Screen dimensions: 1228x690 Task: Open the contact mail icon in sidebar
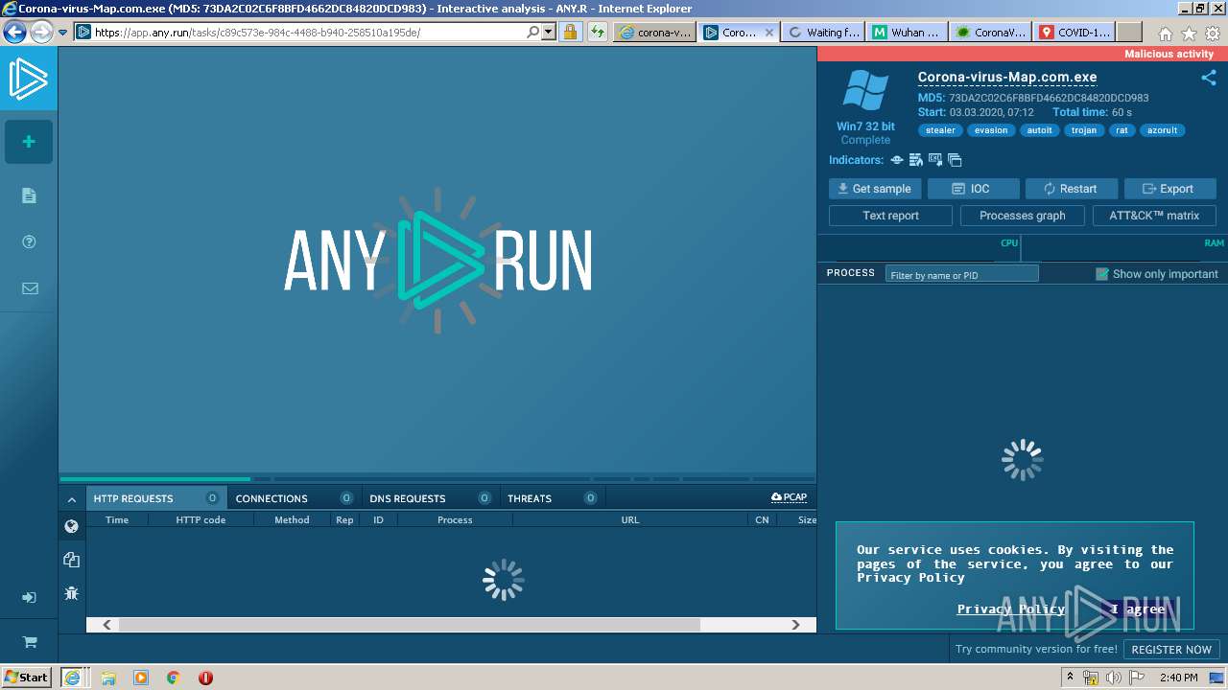(30, 287)
